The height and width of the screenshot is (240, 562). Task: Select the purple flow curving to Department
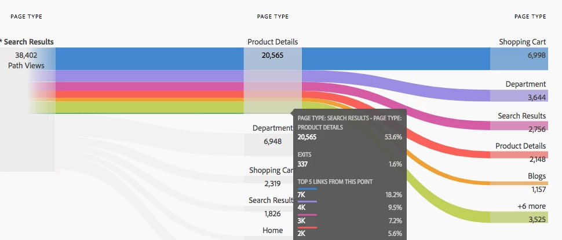[x=396, y=86]
